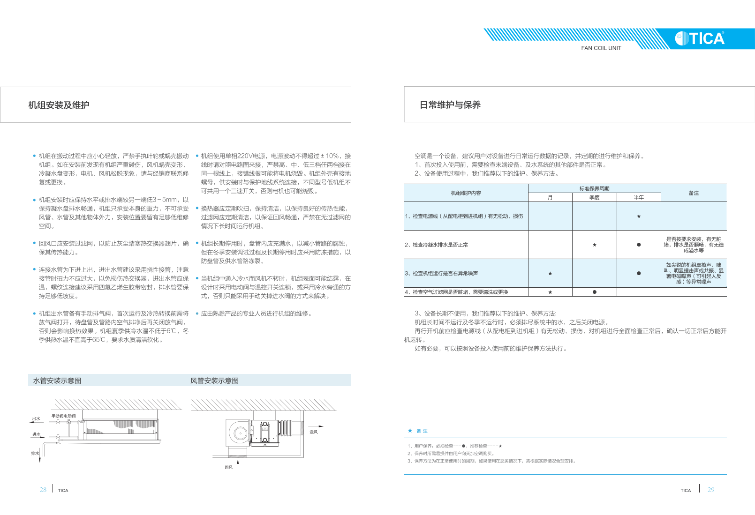Click the FAN COIL UNIT header text

(x=601, y=48)
